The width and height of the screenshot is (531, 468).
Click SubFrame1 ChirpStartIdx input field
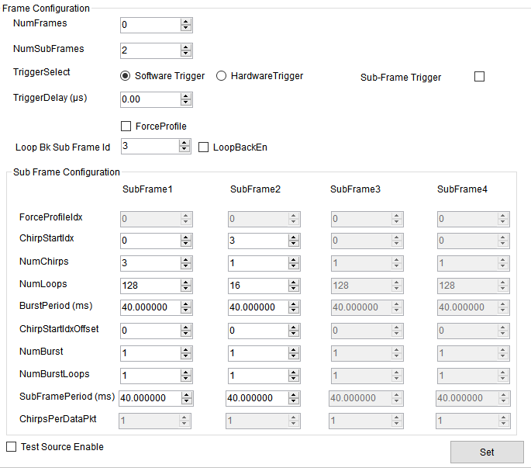pos(150,241)
